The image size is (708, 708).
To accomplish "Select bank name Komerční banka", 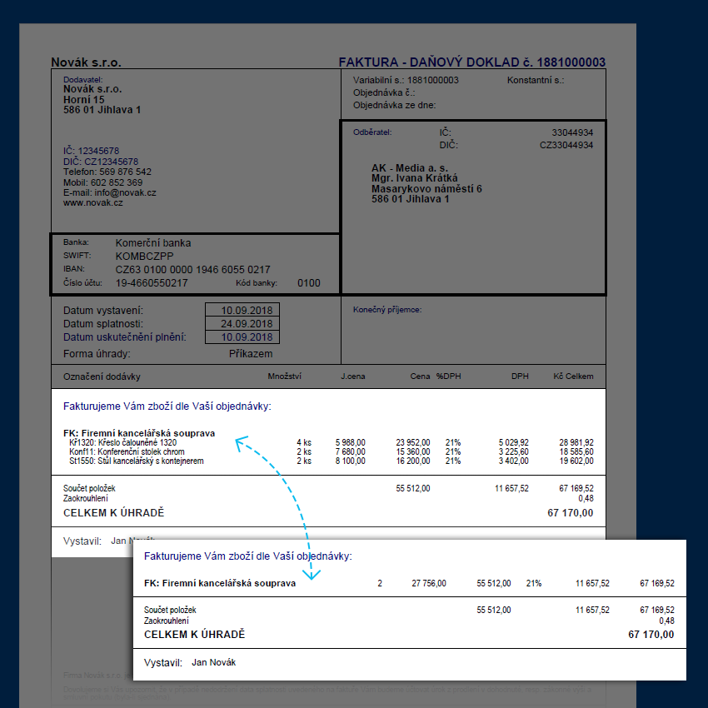I will [153, 243].
